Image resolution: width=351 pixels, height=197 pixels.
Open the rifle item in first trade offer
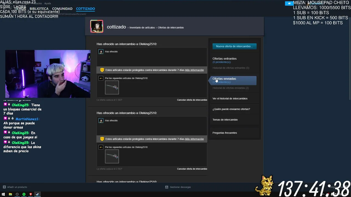(x=112, y=88)
